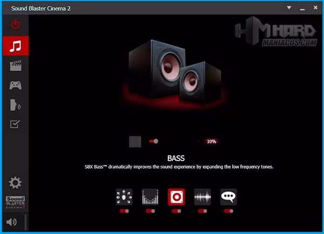
Task: Select the Game controller profile
Action: 15,85
